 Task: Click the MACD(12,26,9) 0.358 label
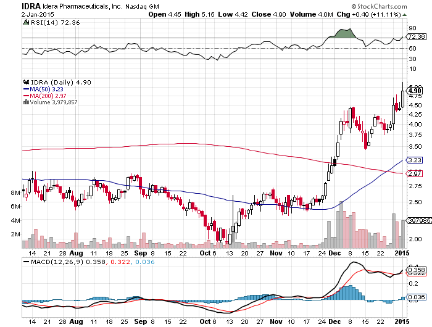64,262
